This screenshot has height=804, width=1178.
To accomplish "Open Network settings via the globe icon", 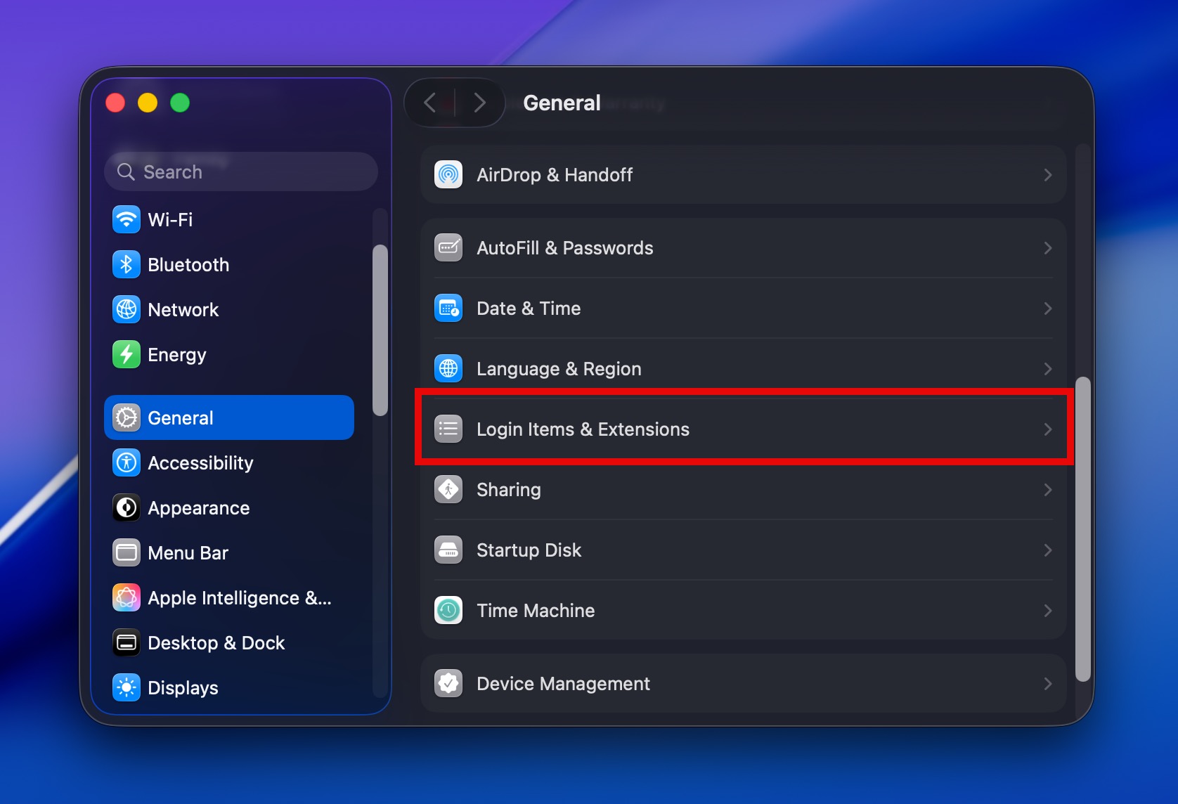I will click(126, 309).
